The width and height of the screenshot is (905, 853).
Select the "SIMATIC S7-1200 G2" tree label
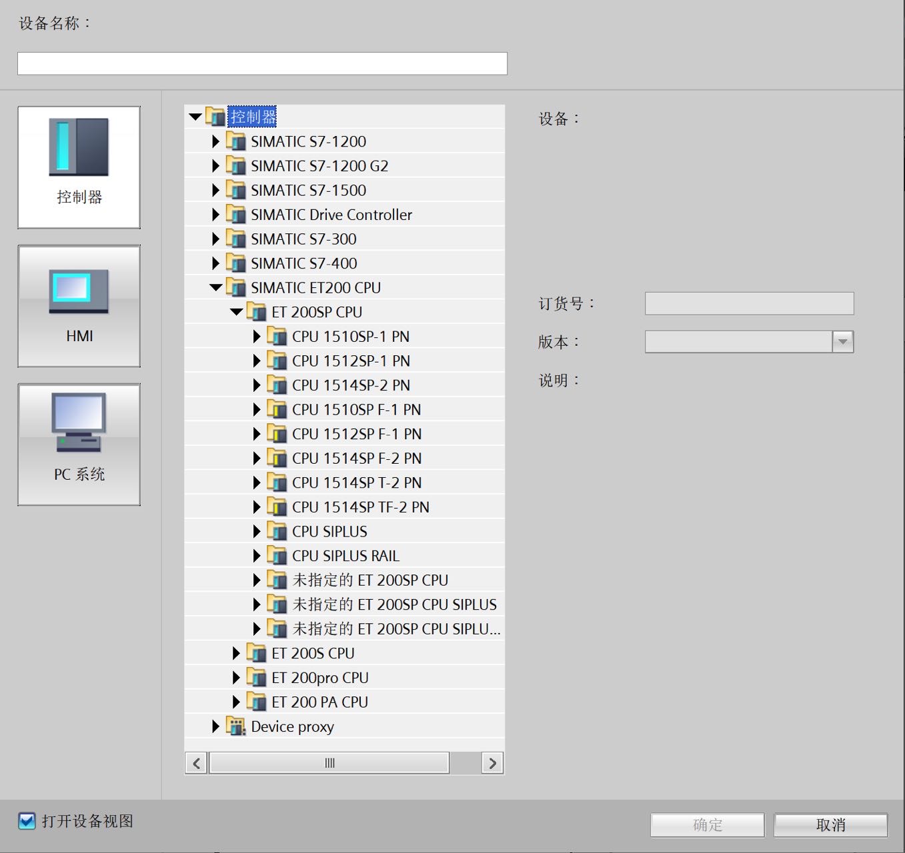[x=319, y=166]
